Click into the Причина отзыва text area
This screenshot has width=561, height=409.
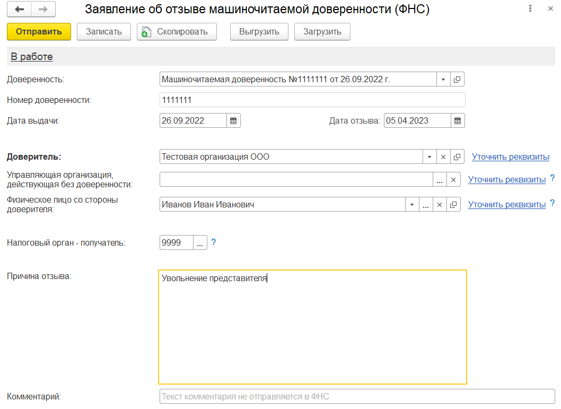(x=312, y=327)
